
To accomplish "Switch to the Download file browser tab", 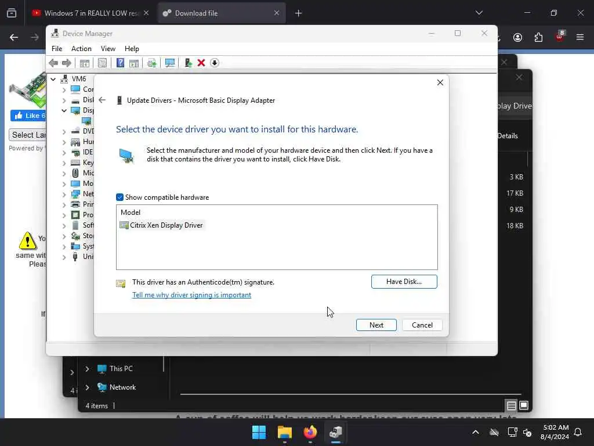I will 222,13.
